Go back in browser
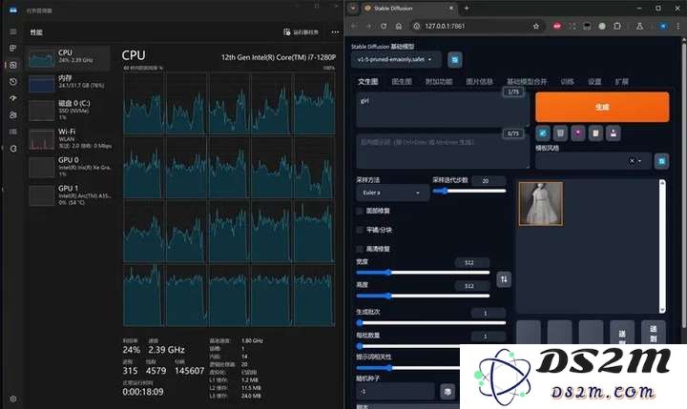Viewport: 687px width, 409px height. 354,27
